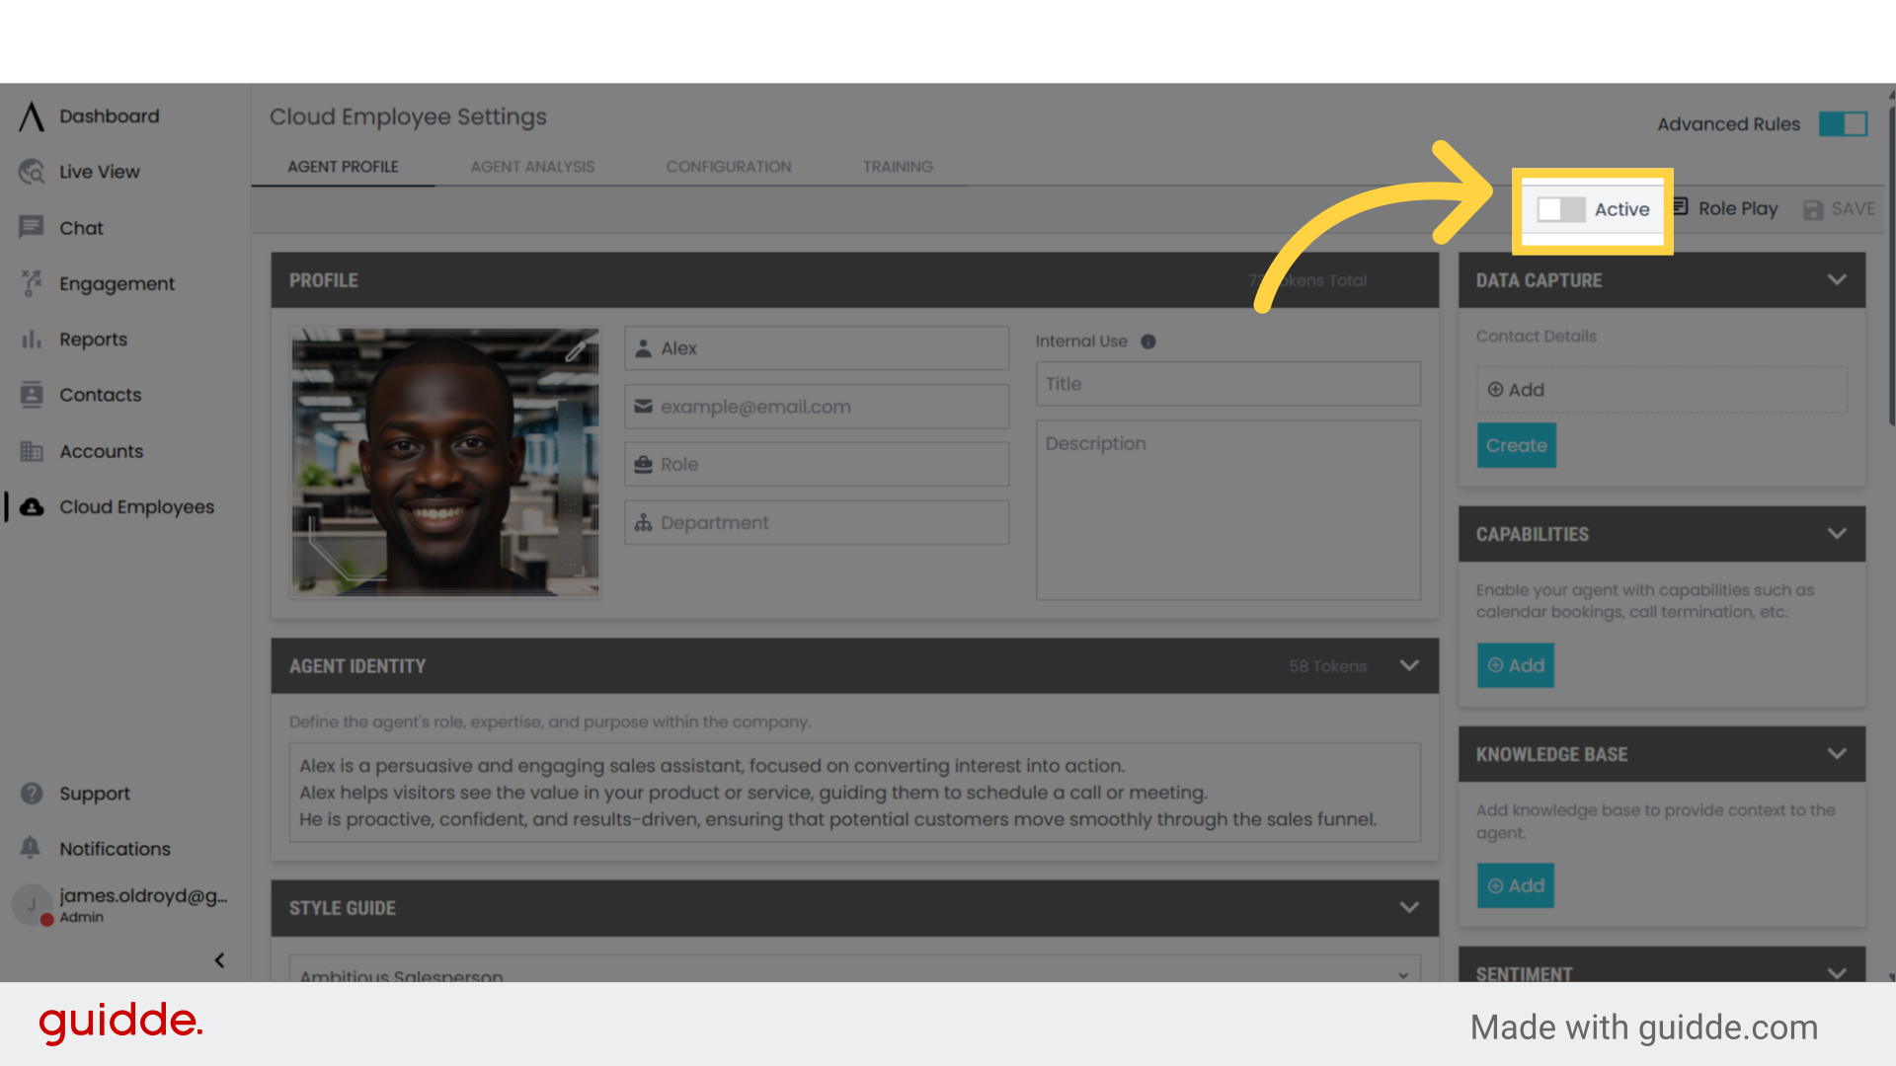Viewport: 1896px width, 1066px height.
Task: Click the agent name field containing Alex
Action: coord(817,348)
